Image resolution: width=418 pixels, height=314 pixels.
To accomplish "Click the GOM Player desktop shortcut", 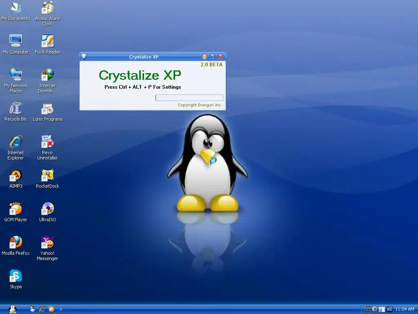I will pyautogui.click(x=16, y=212).
